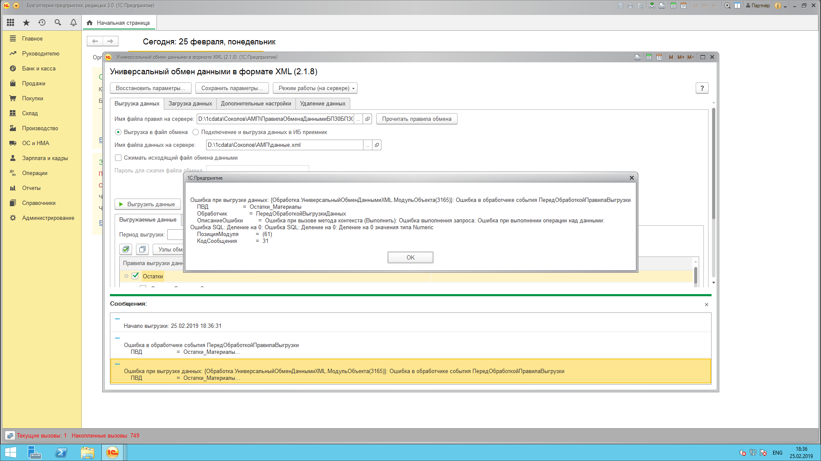Open the notifications bell icon
Image resolution: width=821 pixels, height=461 pixels.
click(74, 23)
